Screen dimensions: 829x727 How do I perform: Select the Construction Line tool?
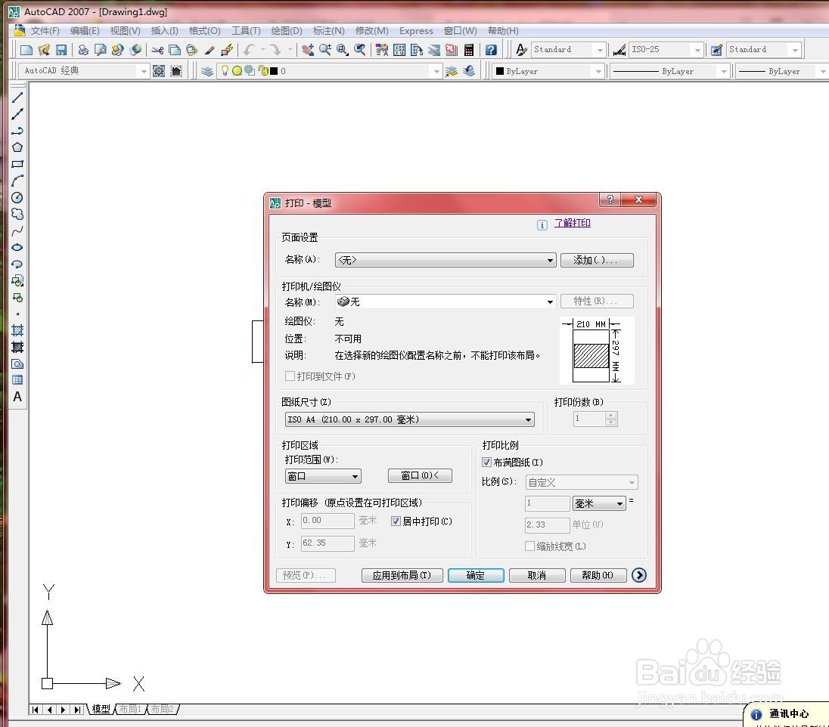point(17,113)
